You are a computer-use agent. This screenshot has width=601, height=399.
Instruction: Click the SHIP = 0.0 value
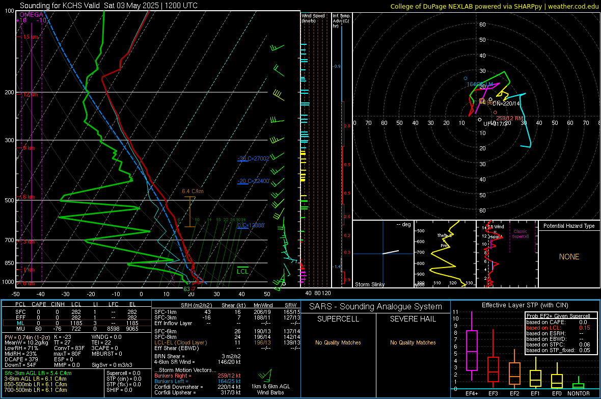click(119, 390)
